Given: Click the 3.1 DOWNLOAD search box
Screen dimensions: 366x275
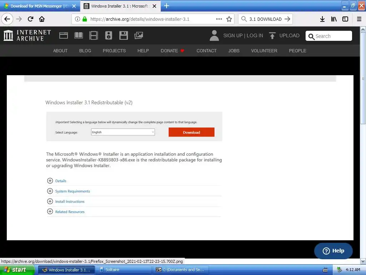Looking at the screenshot, I should (266, 19).
